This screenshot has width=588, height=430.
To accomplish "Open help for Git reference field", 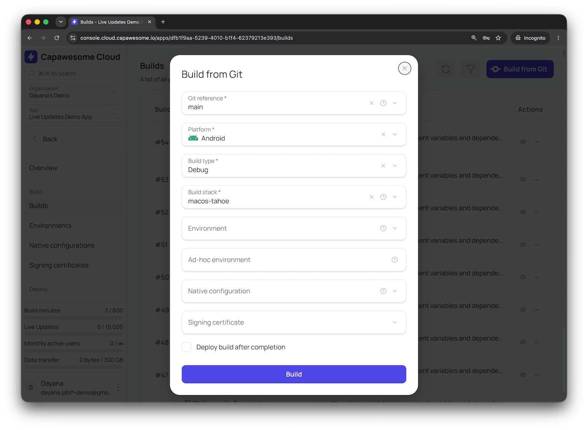I will tap(383, 103).
